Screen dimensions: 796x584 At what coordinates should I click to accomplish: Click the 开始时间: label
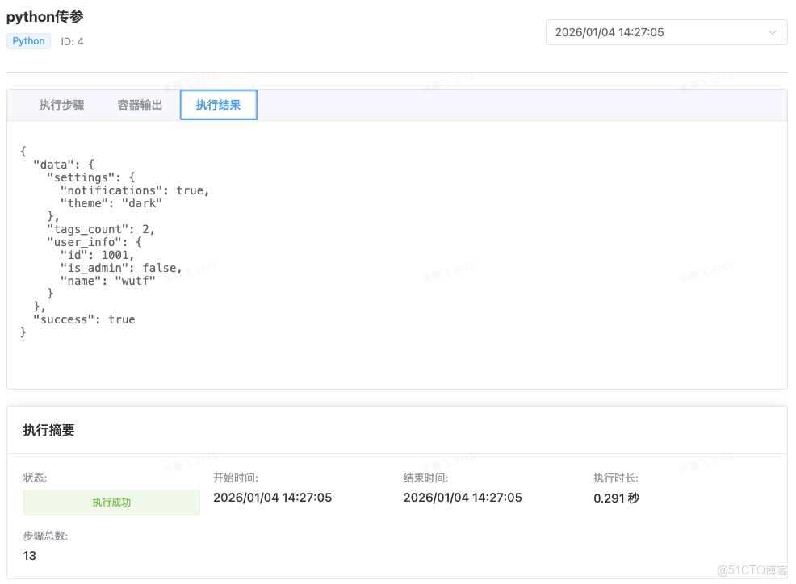click(236, 478)
